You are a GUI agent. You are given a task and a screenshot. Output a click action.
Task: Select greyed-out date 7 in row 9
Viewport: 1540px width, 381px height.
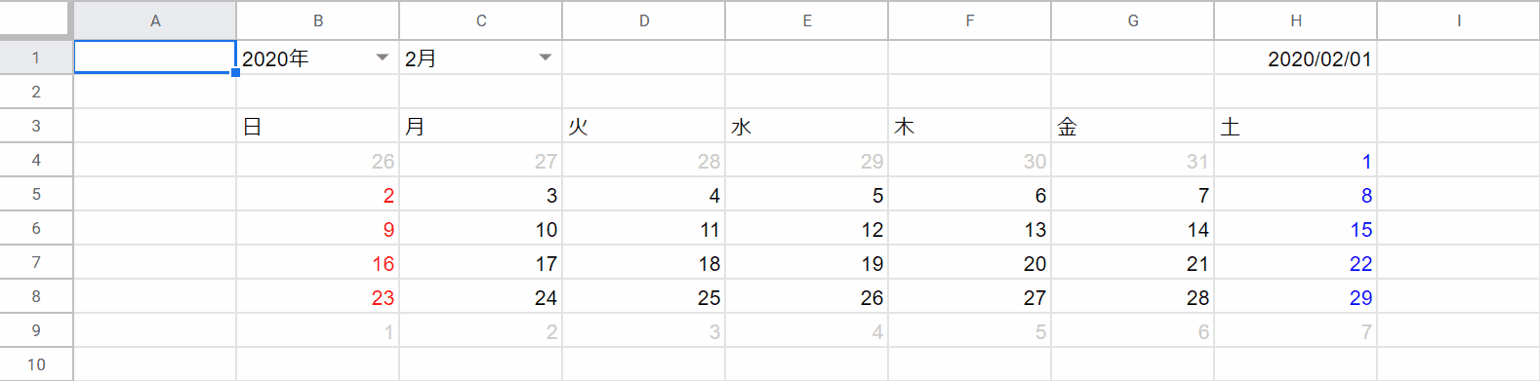click(x=1295, y=331)
